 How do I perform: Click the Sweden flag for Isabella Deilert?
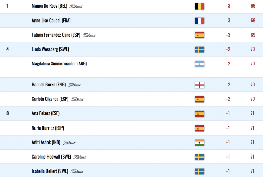point(199,172)
